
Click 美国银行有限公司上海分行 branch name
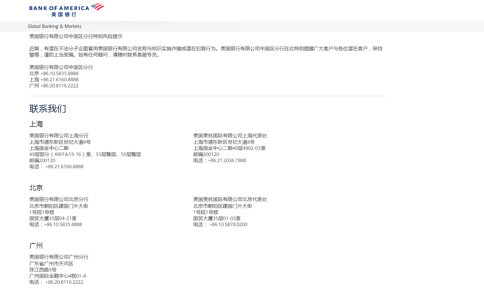[59, 135]
